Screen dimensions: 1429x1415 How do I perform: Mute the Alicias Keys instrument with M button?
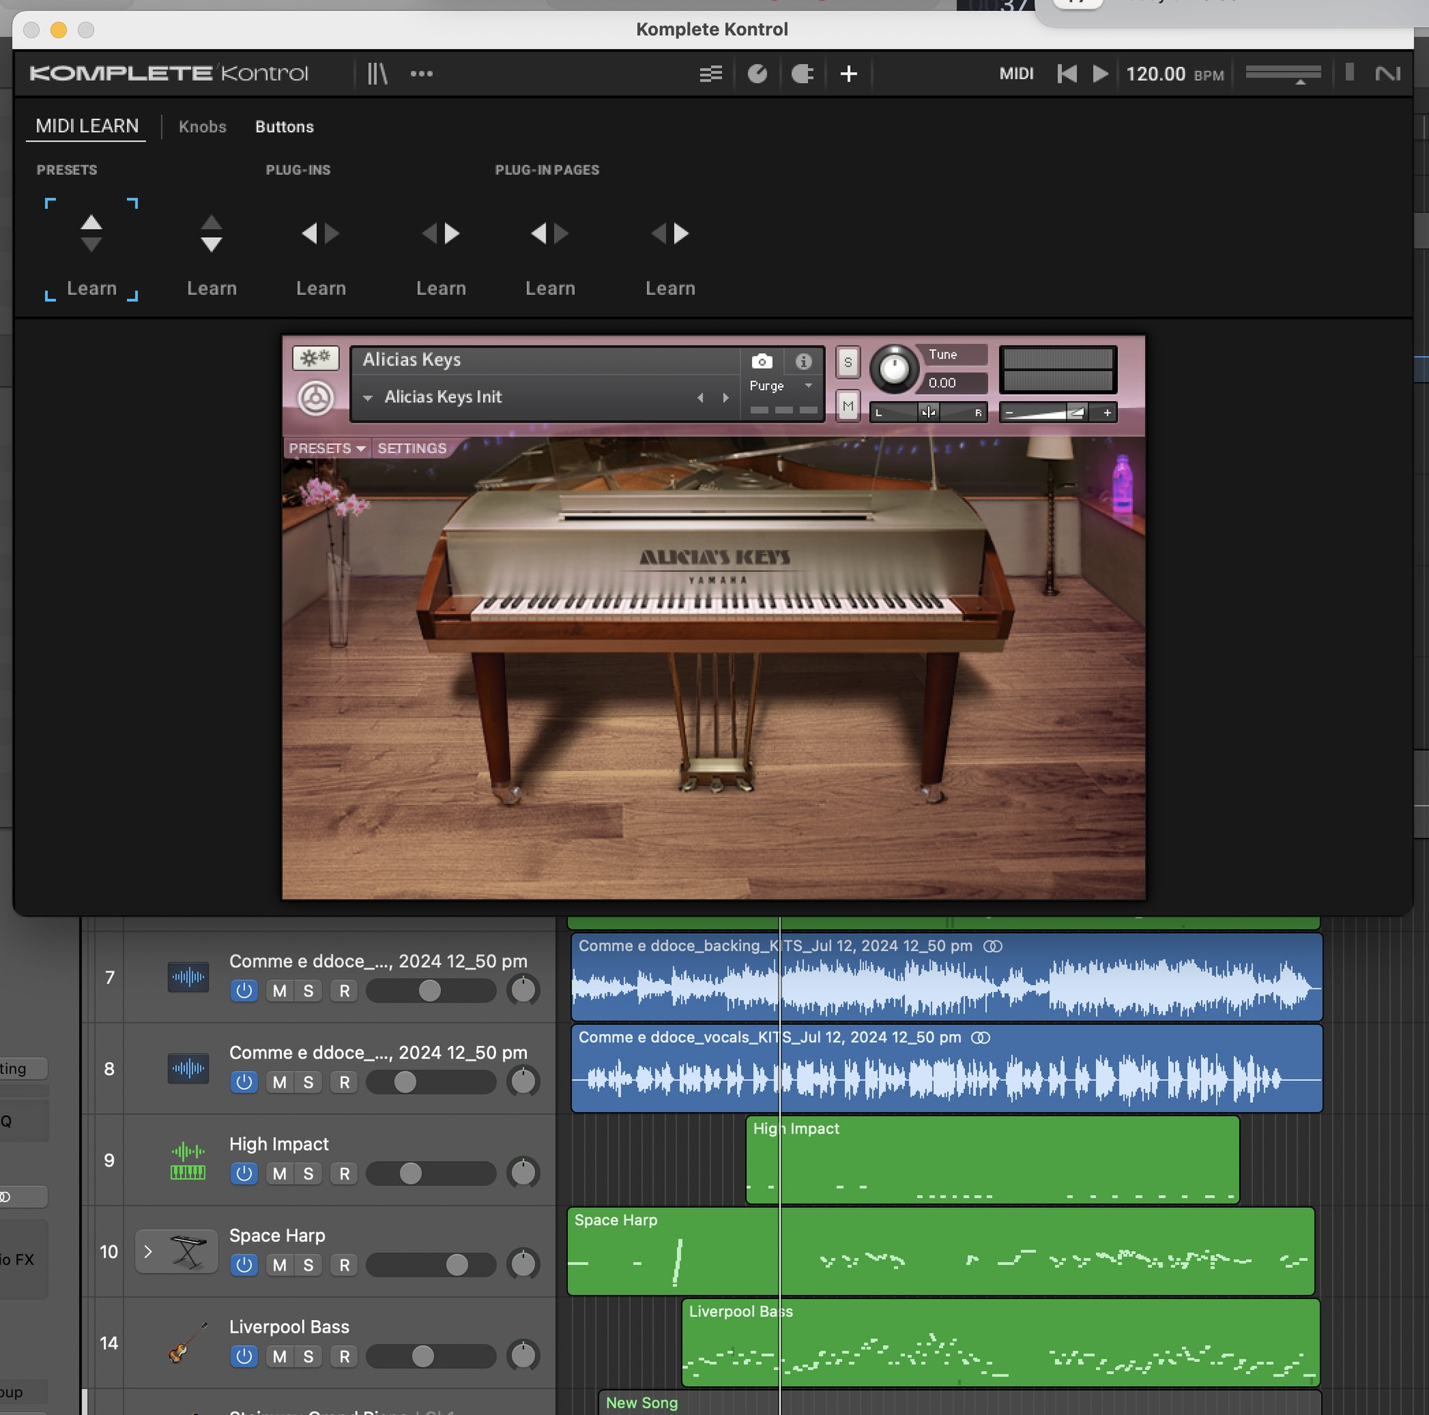[848, 405]
